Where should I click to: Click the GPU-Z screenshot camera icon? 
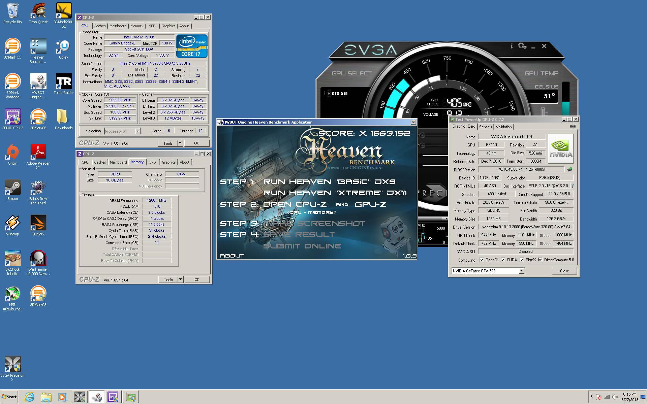[x=573, y=126]
